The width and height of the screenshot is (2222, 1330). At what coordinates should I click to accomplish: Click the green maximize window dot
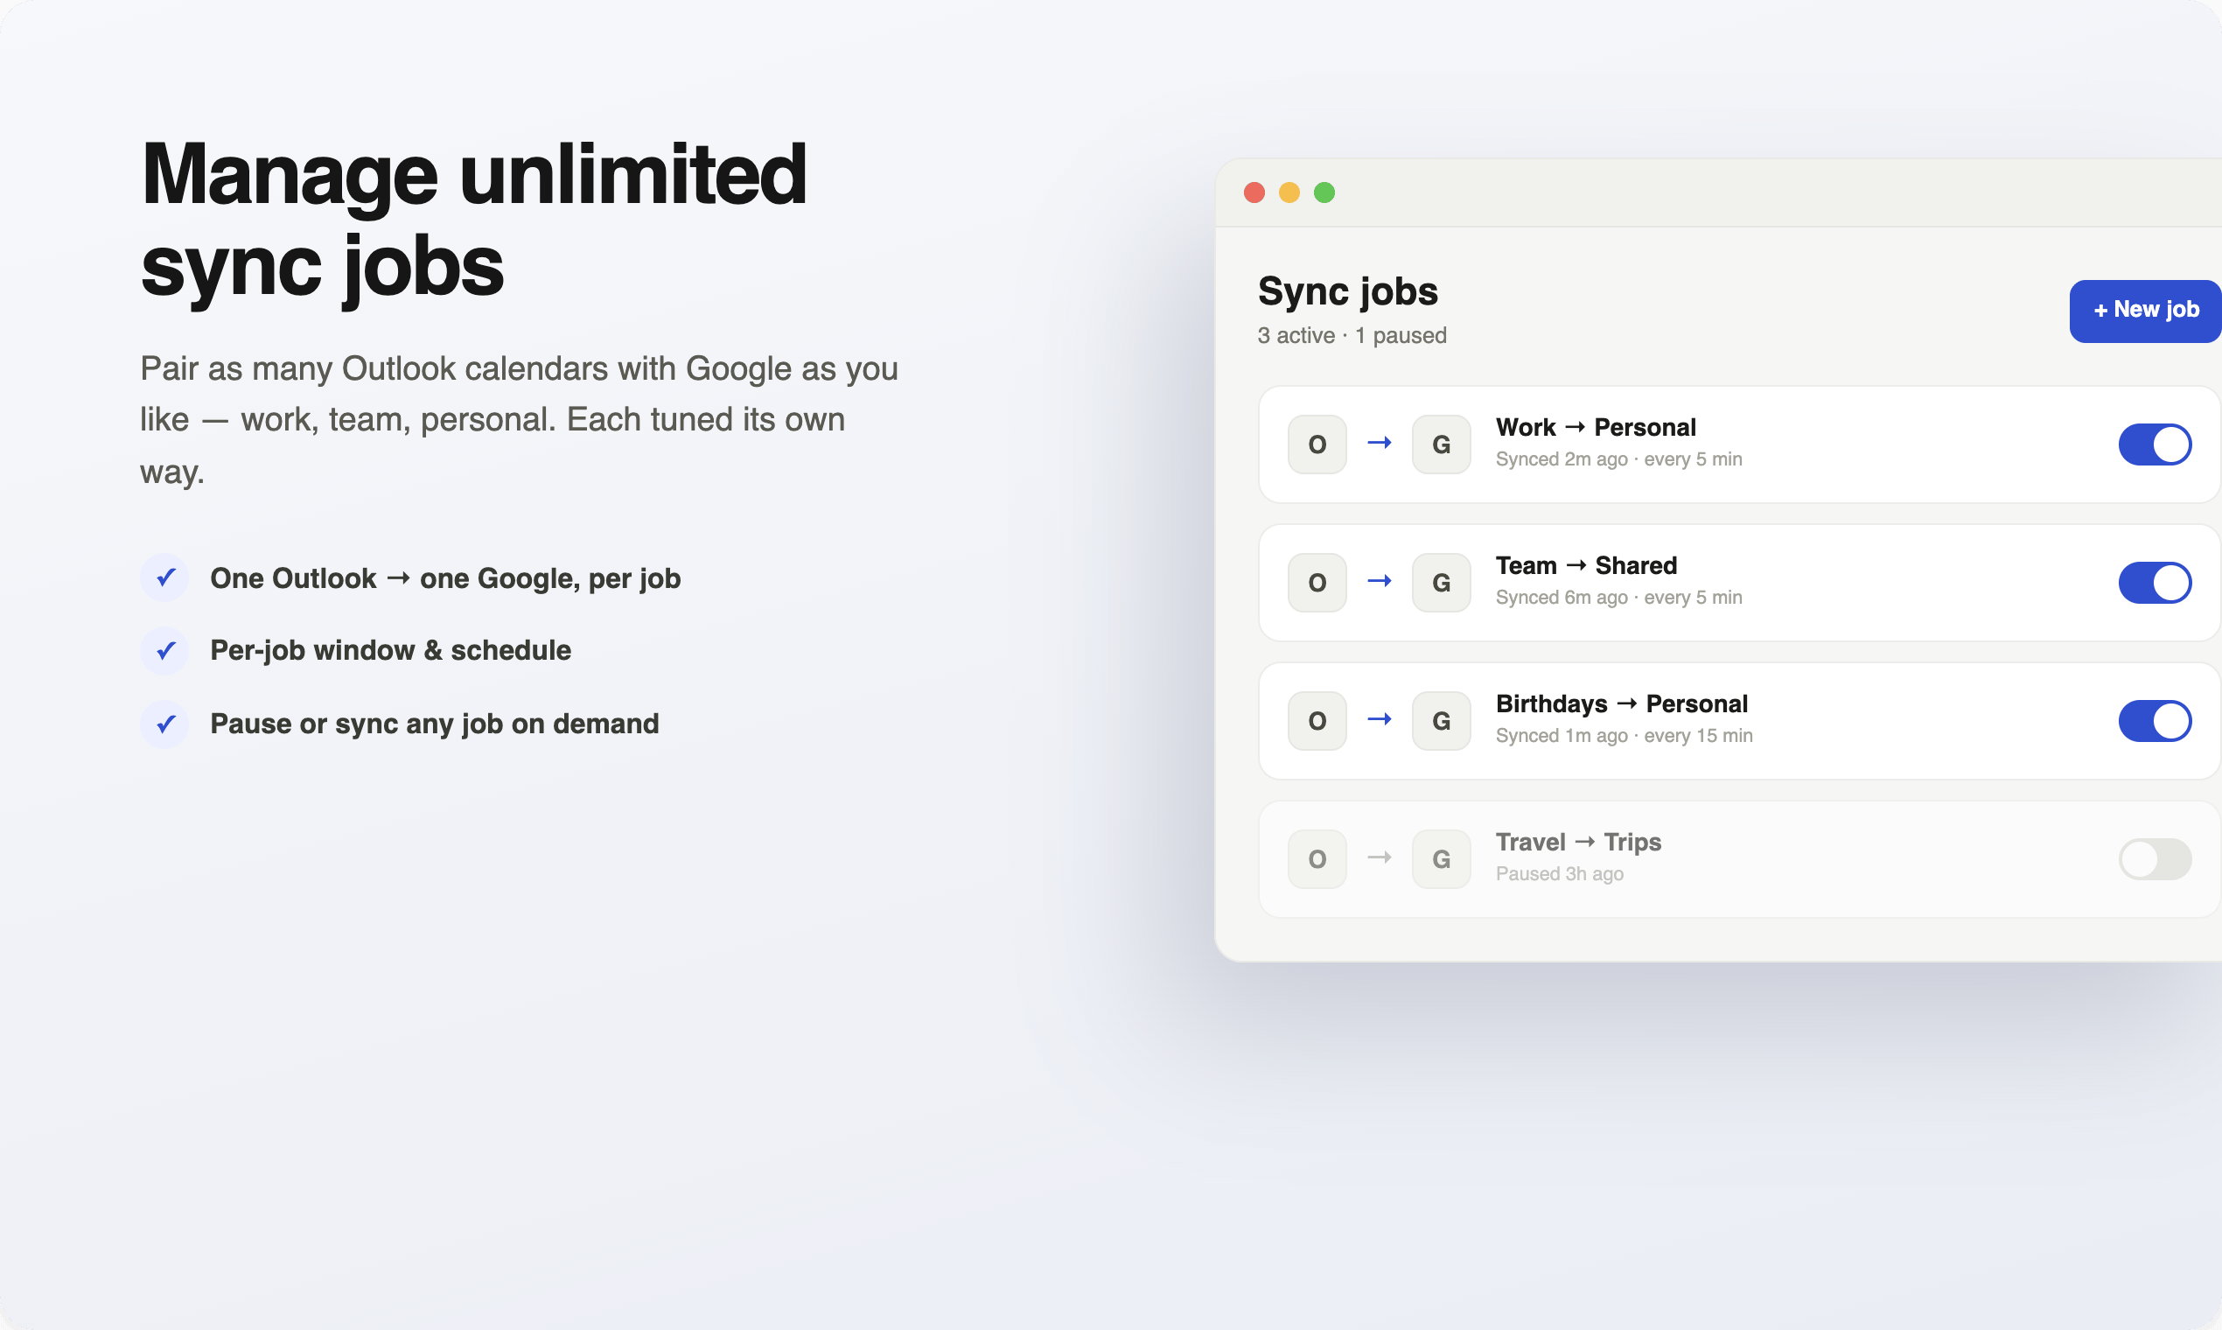[x=1324, y=192]
